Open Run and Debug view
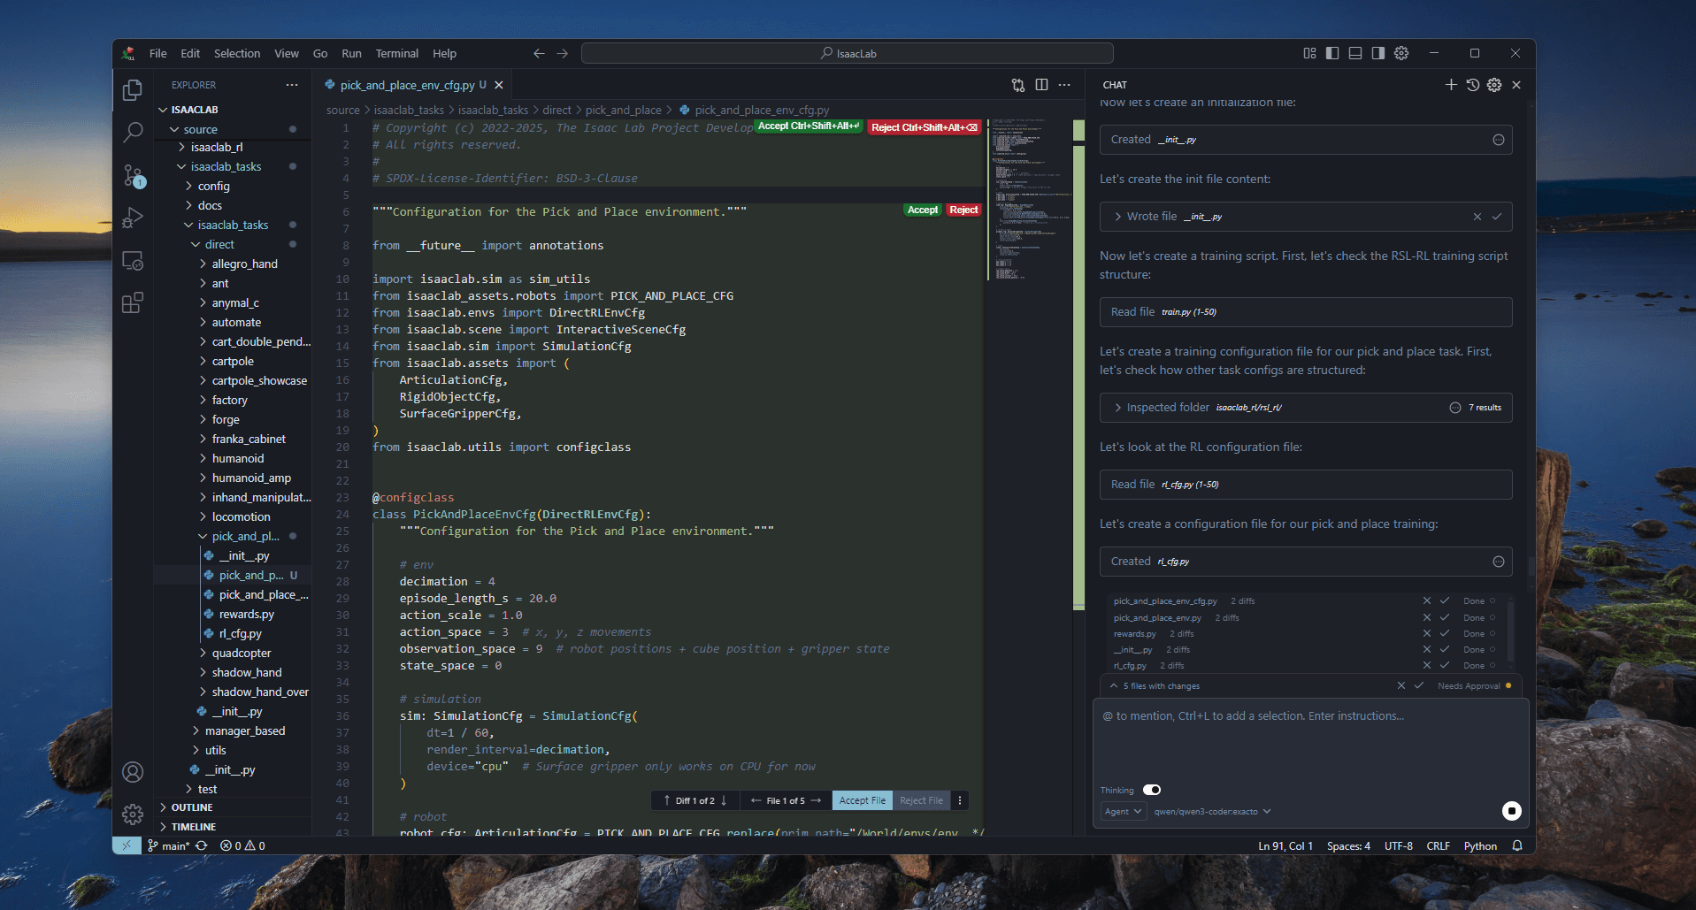The image size is (1696, 910). pyautogui.click(x=133, y=218)
